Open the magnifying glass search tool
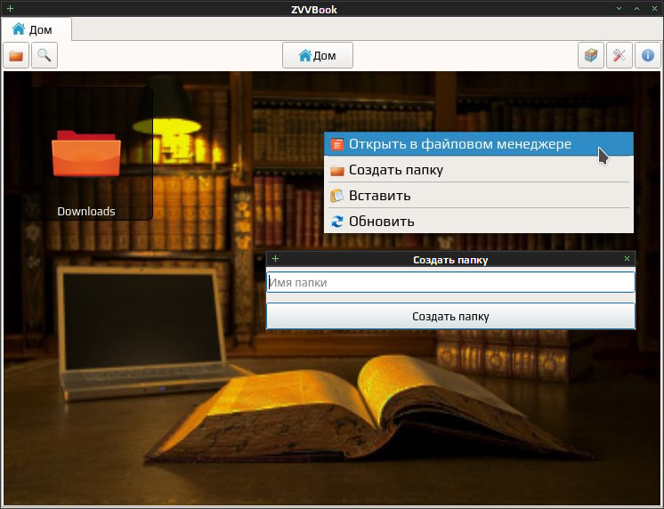 [x=45, y=55]
